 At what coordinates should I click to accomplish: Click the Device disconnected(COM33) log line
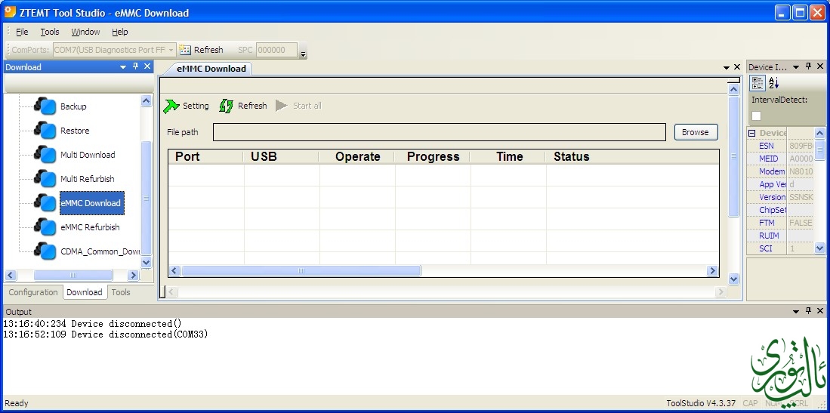pyautogui.click(x=106, y=334)
